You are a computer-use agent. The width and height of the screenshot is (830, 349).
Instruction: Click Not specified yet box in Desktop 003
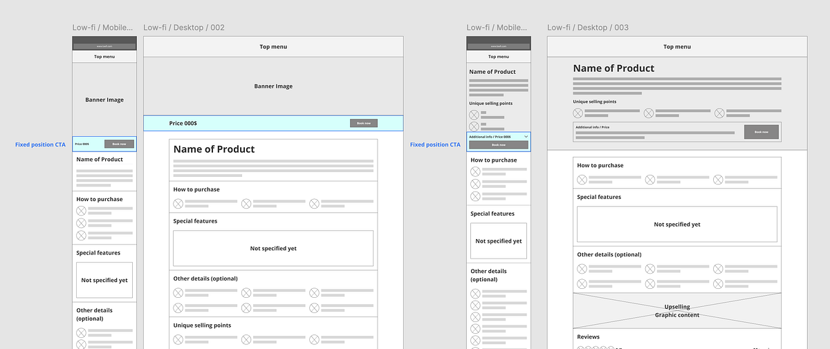tap(677, 225)
